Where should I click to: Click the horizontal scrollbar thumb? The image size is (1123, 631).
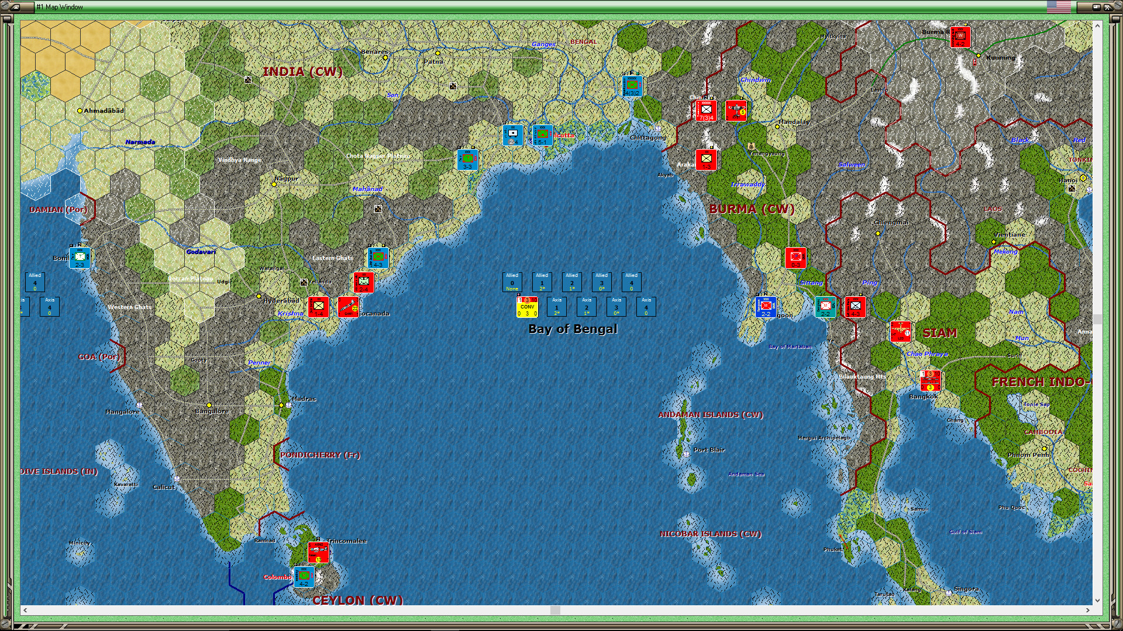[x=555, y=610]
